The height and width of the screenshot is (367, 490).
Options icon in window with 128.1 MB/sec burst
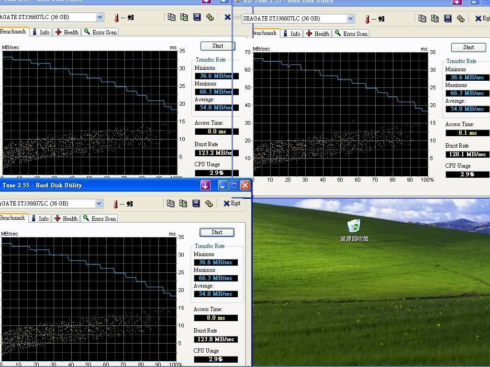[461, 19]
